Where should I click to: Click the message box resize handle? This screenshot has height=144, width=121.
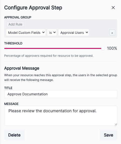tap(116, 124)
